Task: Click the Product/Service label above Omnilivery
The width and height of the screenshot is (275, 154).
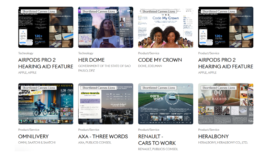Action: tap(29, 130)
